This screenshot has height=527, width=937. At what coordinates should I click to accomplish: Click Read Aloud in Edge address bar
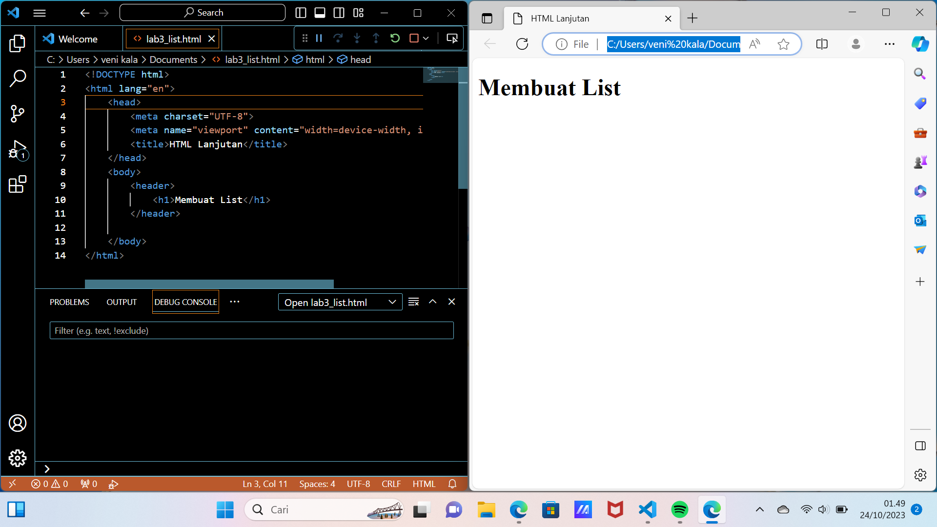(754, 44)
